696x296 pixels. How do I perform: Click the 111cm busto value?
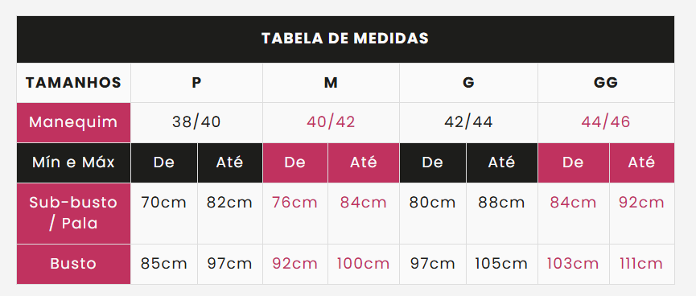point(641,264)
